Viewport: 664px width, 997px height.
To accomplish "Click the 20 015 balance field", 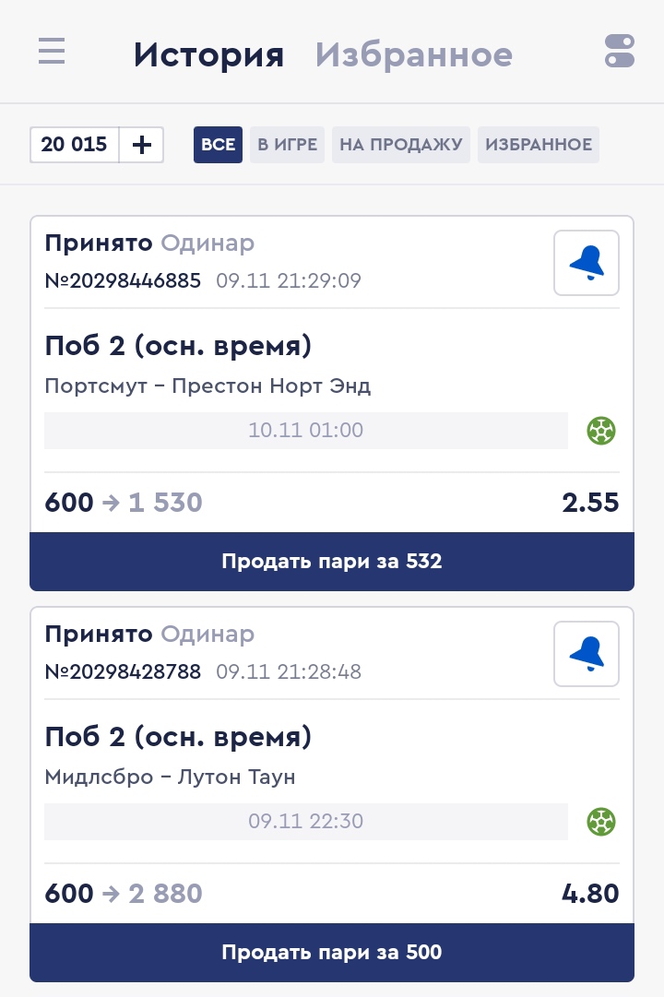I will (x=75, y=145).
